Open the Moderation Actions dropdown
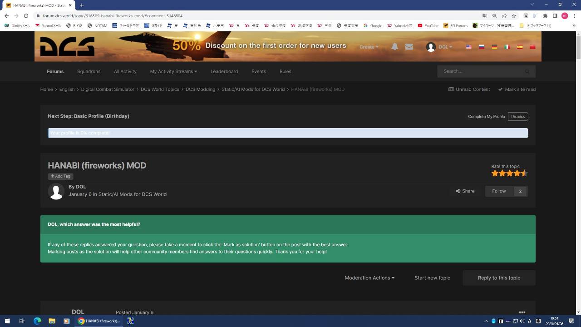The width and height of the screenshot is (581, 327). click(x=369, y=278)
